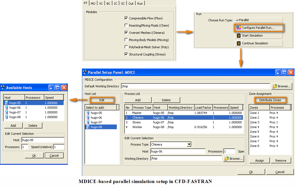295x188 pixels.
Task: Switch to the BC tab
Action: pos(108,3)
